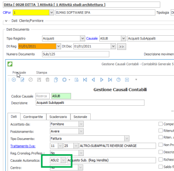The image size is (174, 171).
Task: Collapse the Dati Cliente/Fornitore section
Action: coord(6,21)
